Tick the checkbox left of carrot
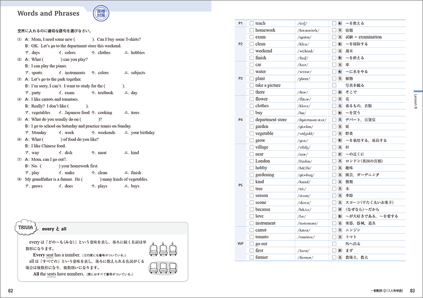The width and height of the screenshot is (423, 298). tap(252, 230)
